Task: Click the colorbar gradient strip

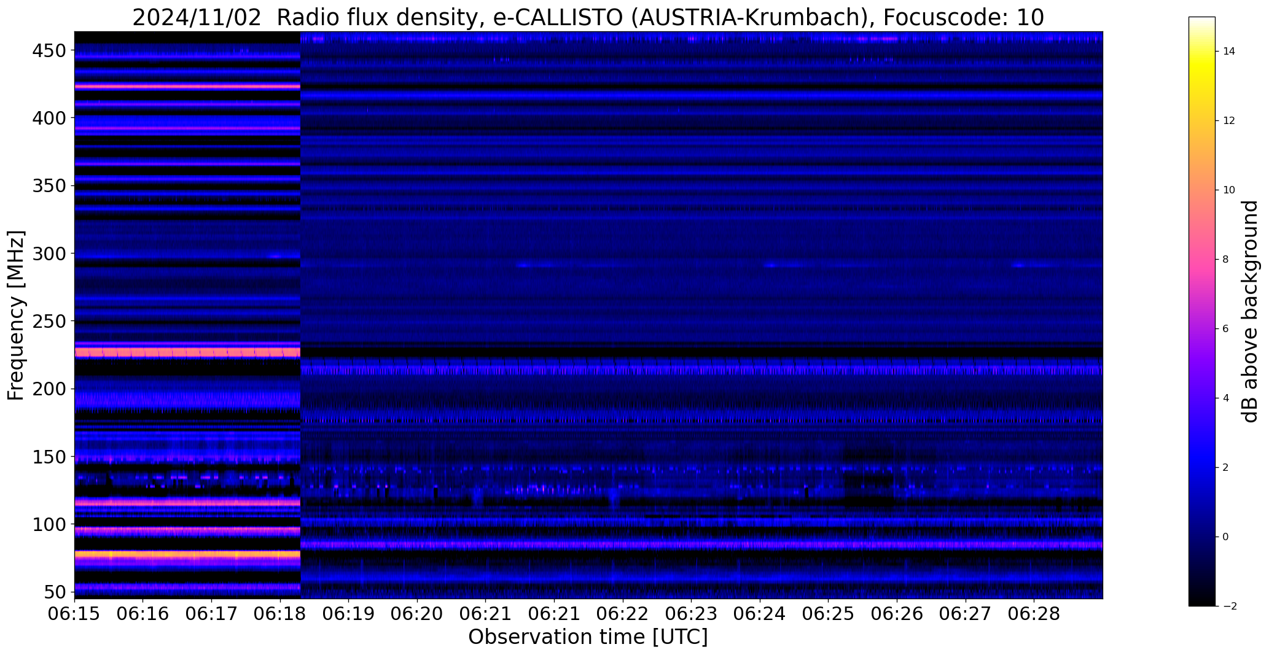Action: point(1201,311)
